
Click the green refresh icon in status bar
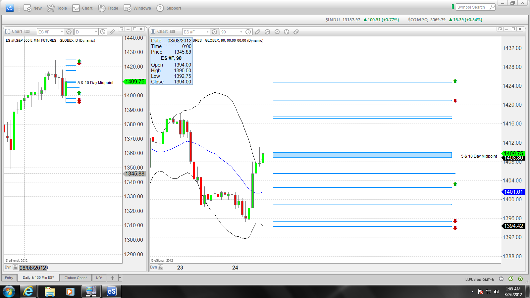(511, 279)
